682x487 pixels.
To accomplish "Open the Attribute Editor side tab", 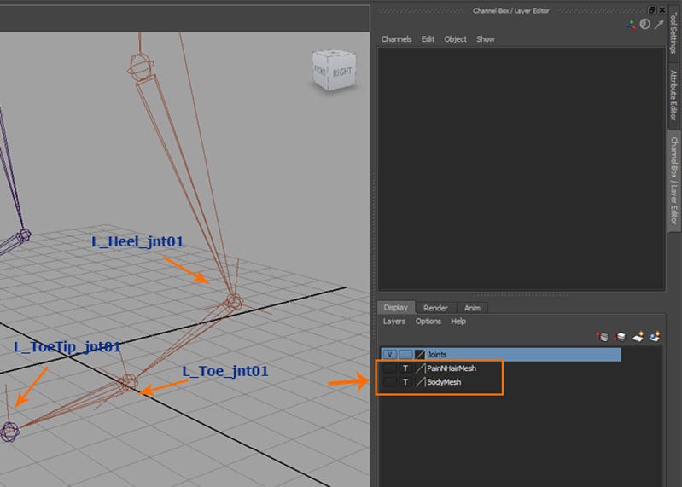I will (673, 95).
